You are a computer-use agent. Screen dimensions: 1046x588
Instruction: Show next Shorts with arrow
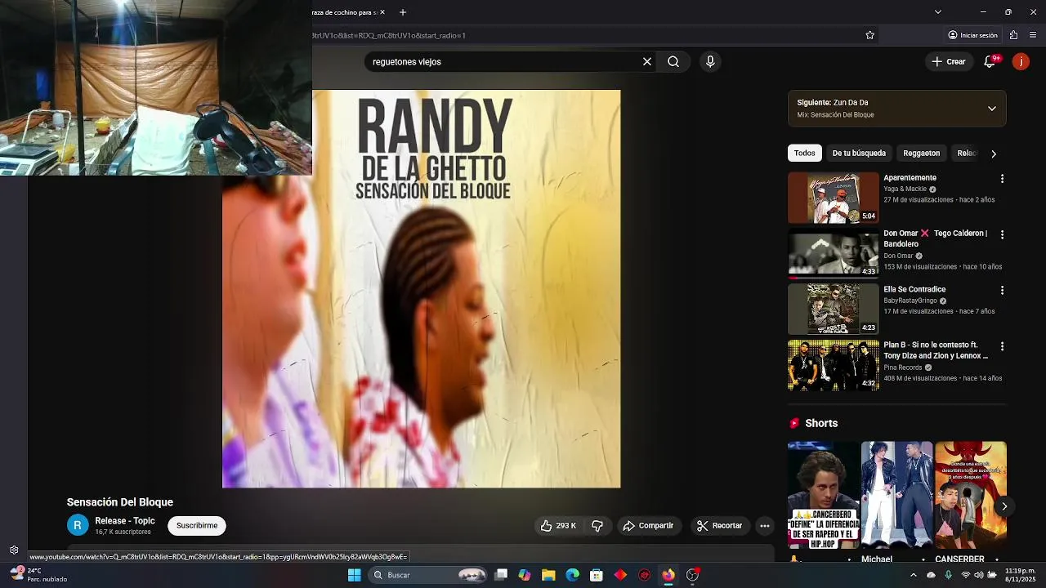[x=1004, y=506]
